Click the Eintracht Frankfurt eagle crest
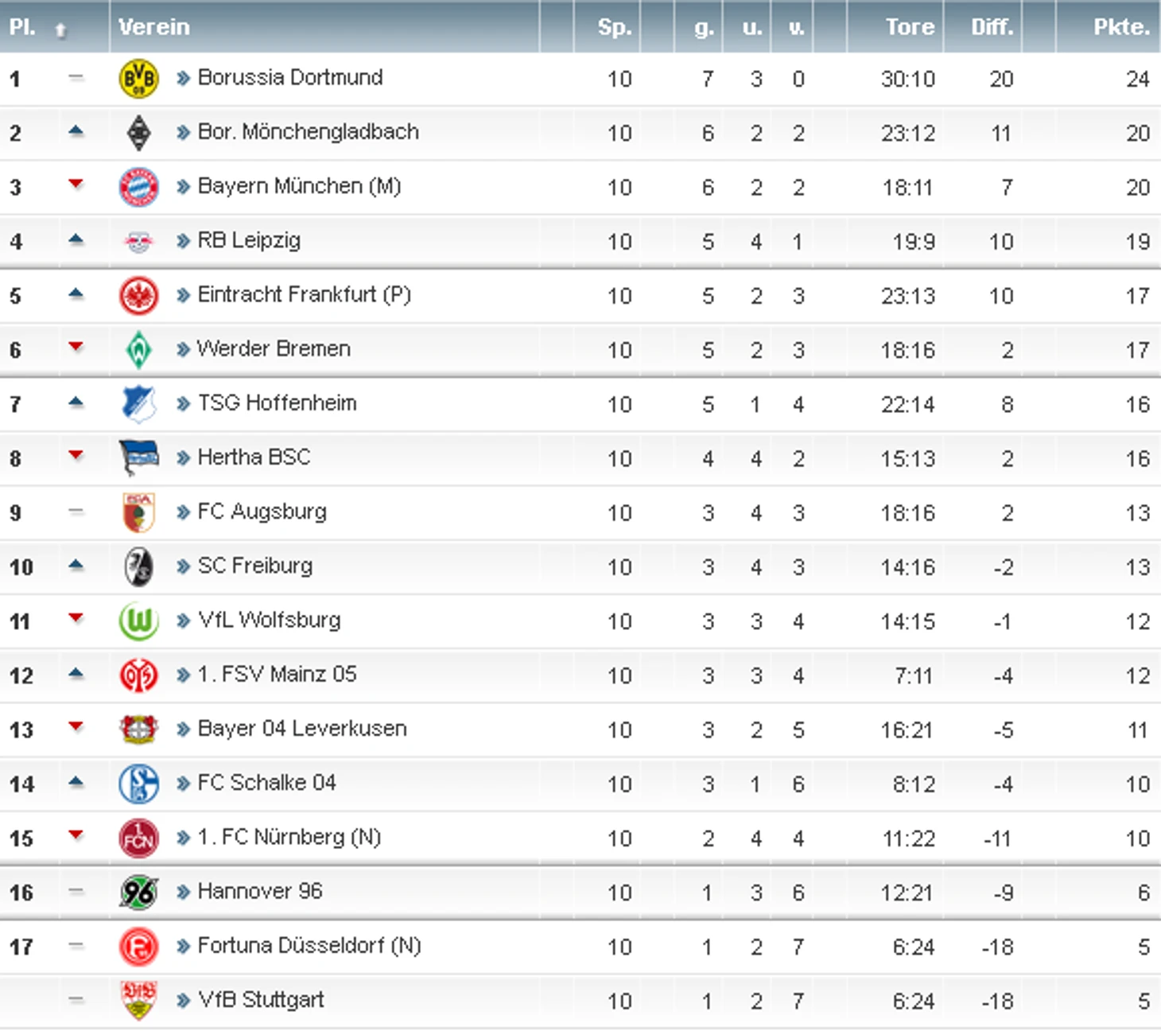 coord(138,296)
